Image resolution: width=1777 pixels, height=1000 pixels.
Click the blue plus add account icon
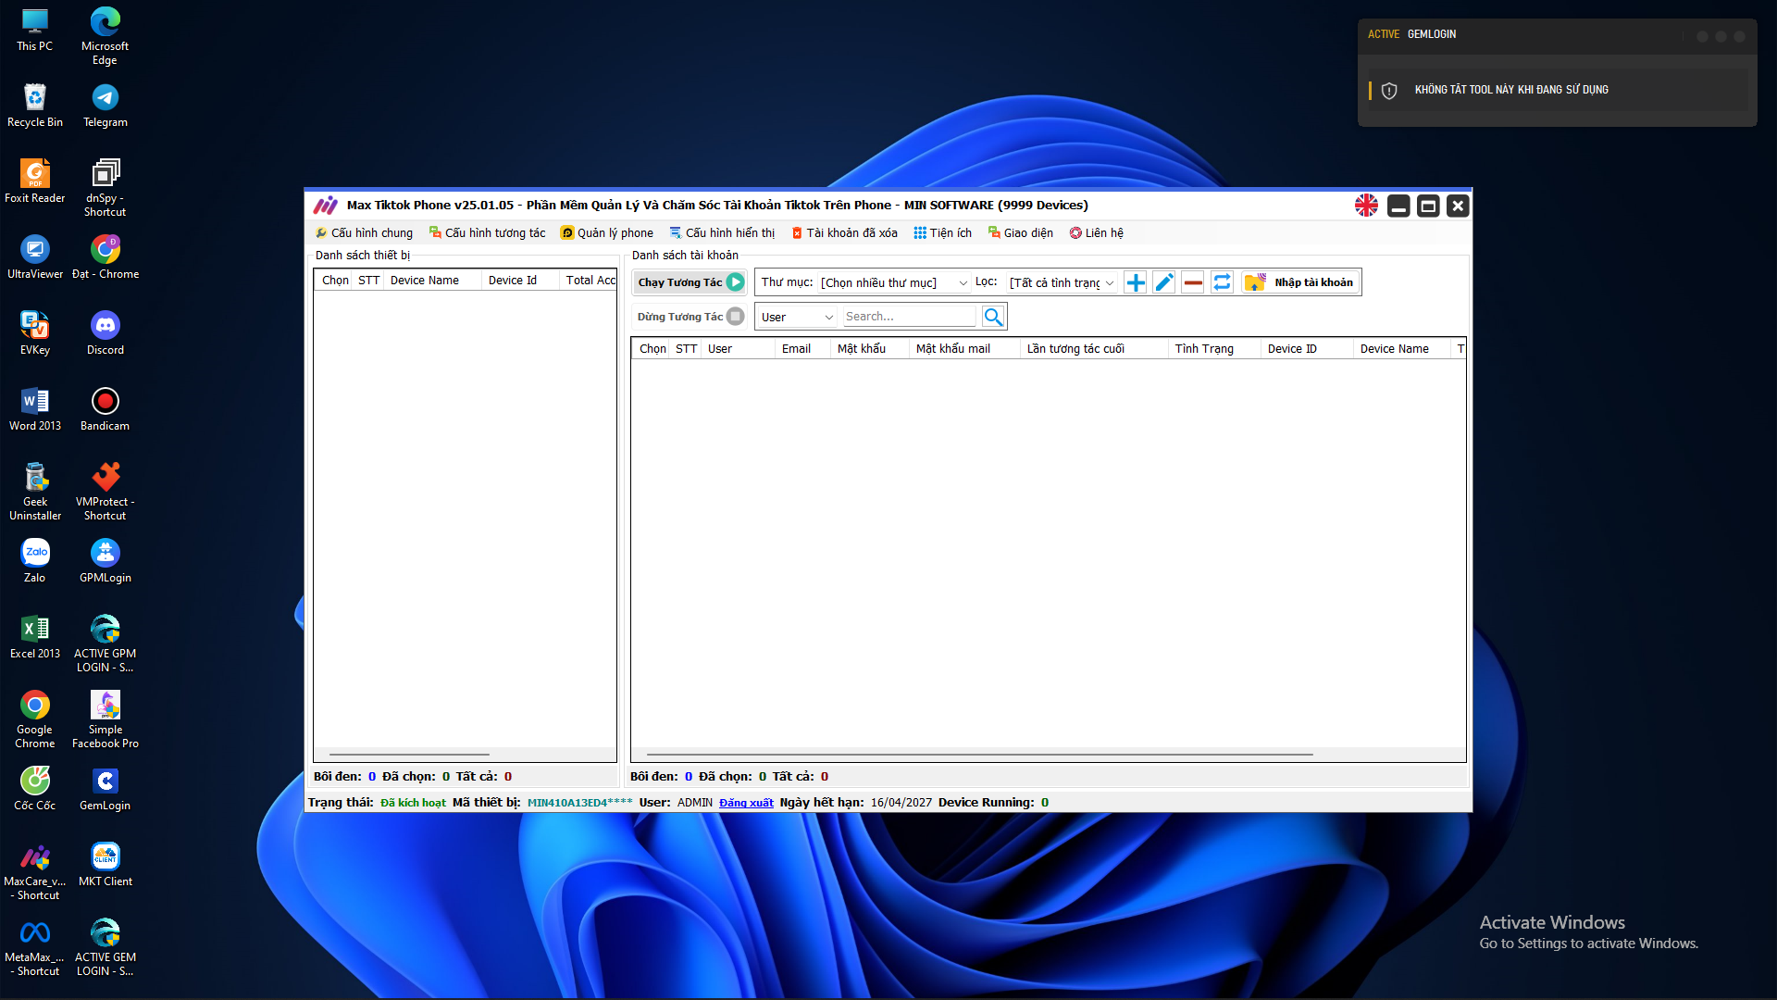[x=1135, y=282]
